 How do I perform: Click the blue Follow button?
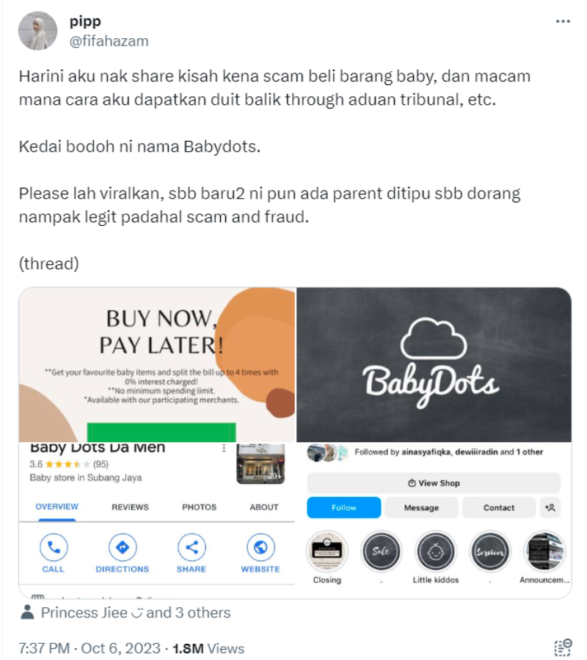tap(343, 507)
